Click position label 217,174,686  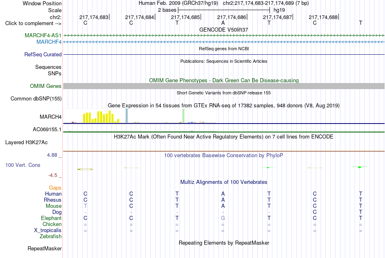(x=231, y=17)
